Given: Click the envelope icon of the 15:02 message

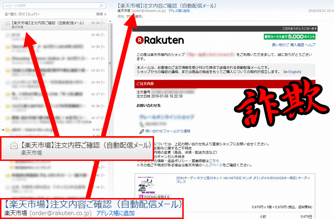Looking at the screenshot, I should tap(8, 35).
